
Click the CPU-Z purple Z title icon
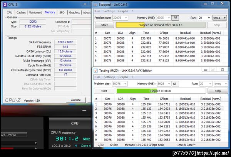(x=5, y=5)
